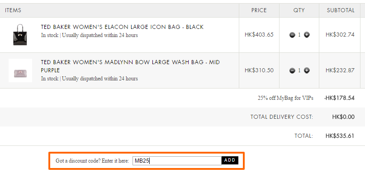The image size is (365, 173).
Task: Select the ITEMS column header
Action: coord(13,10)
